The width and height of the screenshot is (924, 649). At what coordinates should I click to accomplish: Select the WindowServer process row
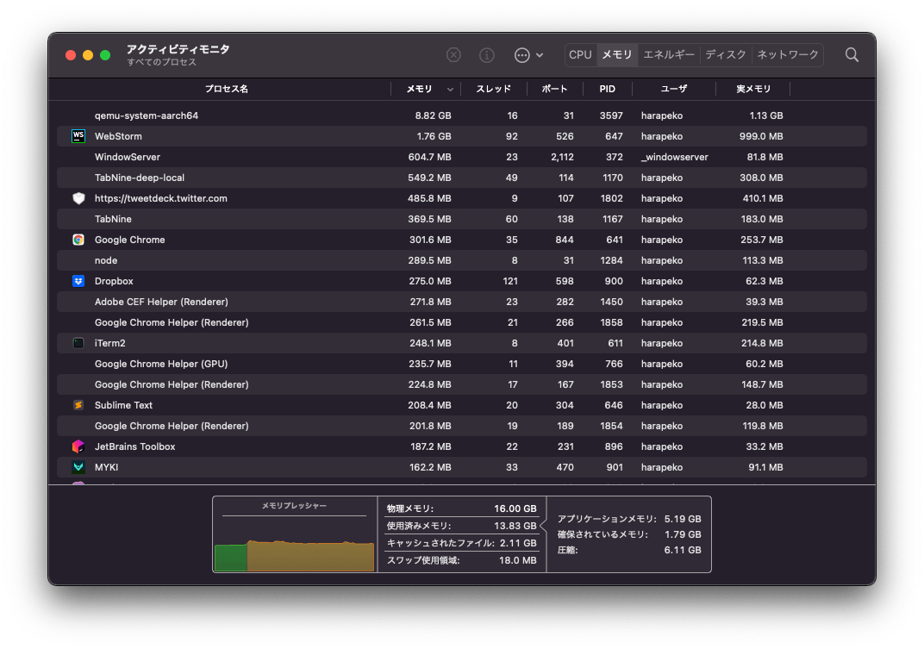[462, 157]
